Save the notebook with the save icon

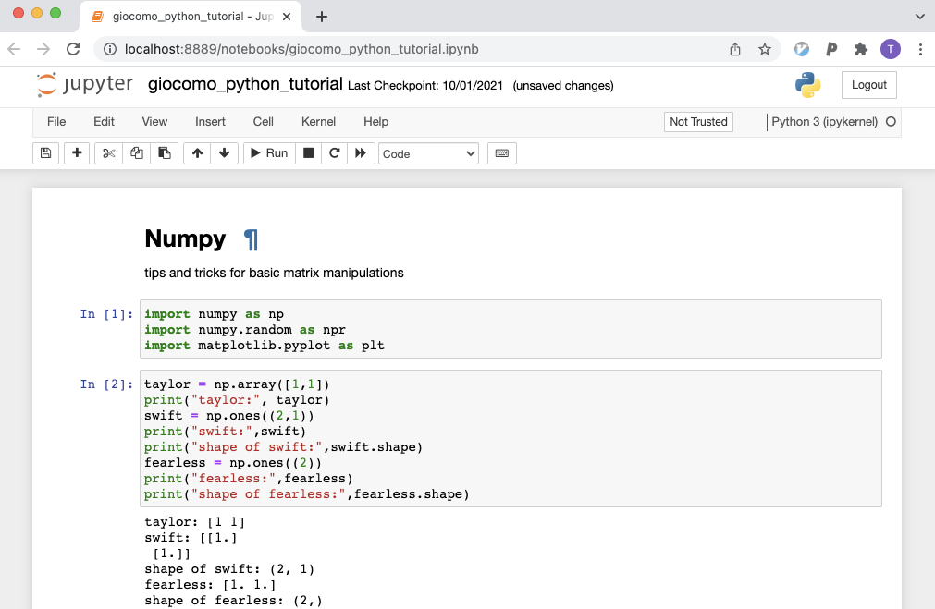45,152
